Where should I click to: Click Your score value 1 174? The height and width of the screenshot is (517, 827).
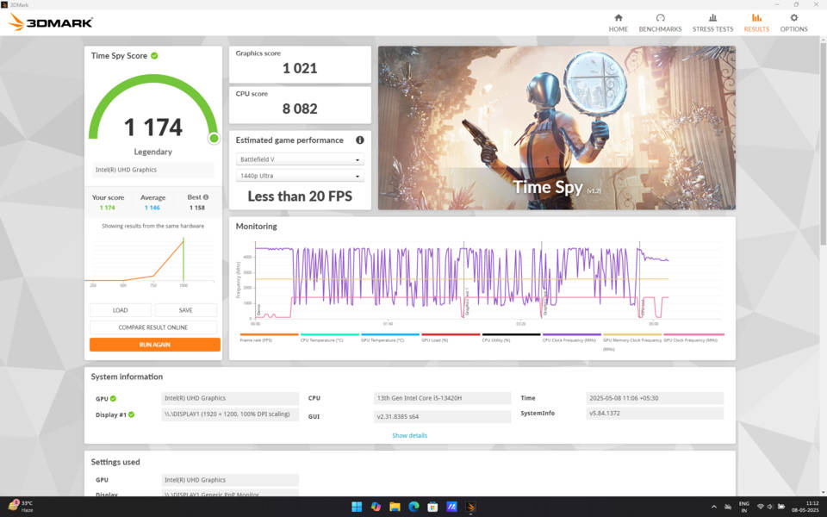[x=108, y=208]
